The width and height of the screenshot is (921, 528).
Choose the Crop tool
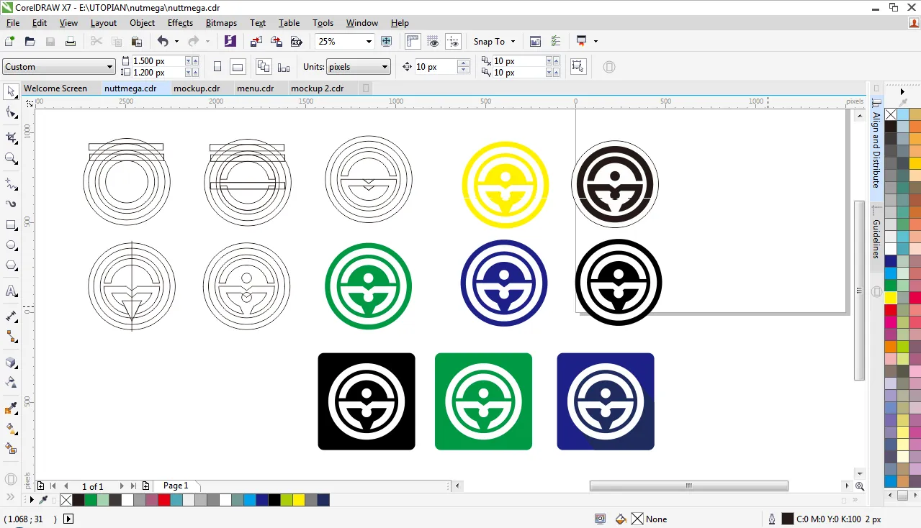[11, 137]
